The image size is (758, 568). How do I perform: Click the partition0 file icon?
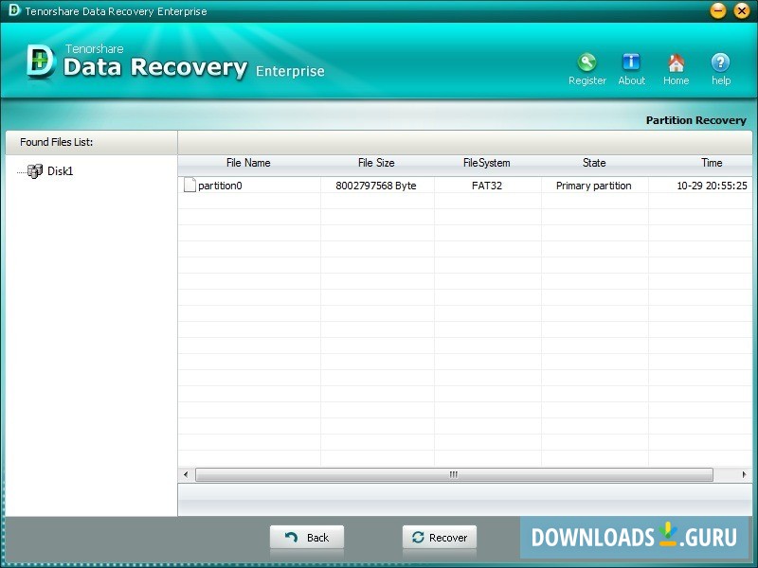click(189, 185)
